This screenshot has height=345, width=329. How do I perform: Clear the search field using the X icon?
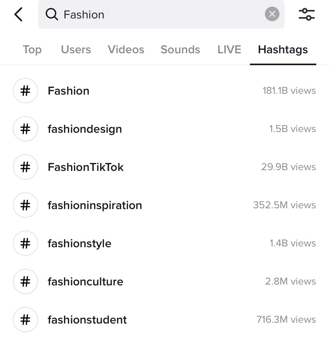point(272,14)
